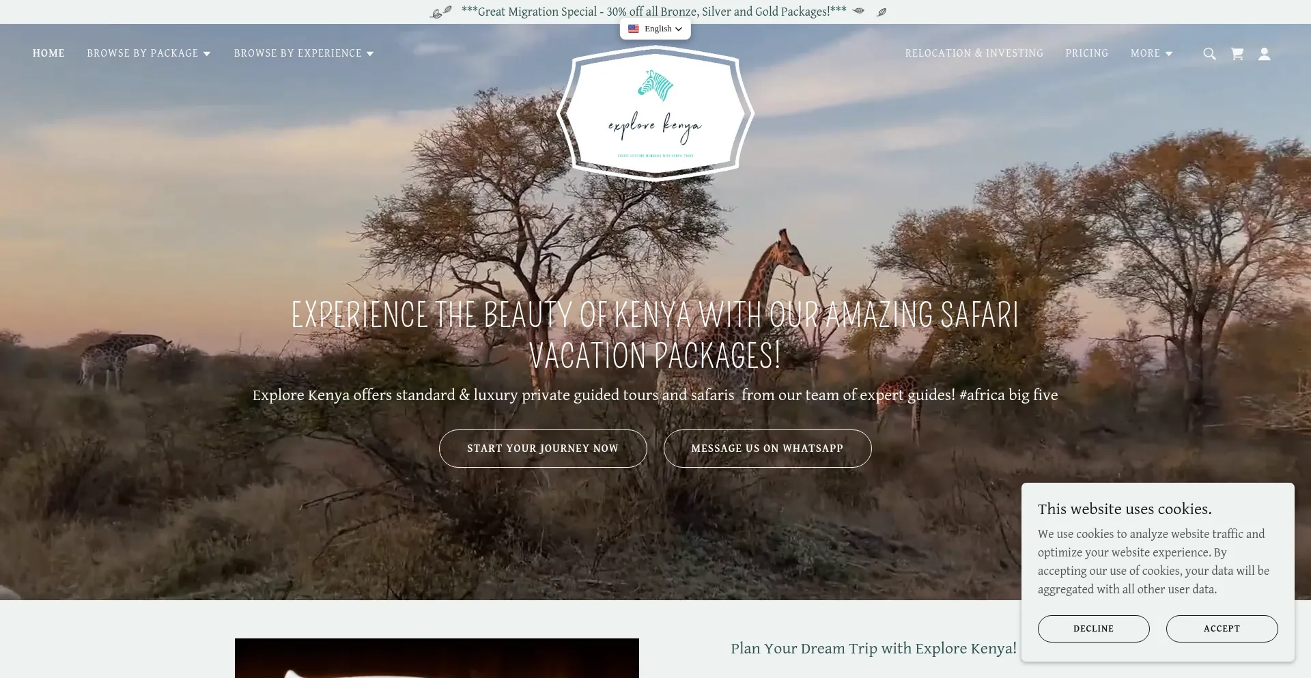Click the US flag language icon
1311x678 pixels.
634,29
